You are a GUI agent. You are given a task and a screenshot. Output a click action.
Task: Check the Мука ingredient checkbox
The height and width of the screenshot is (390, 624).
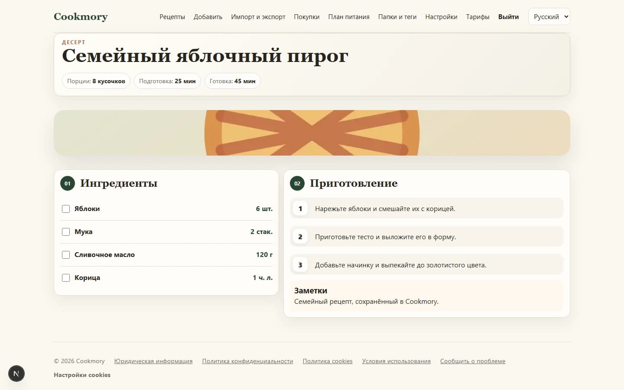66,232
